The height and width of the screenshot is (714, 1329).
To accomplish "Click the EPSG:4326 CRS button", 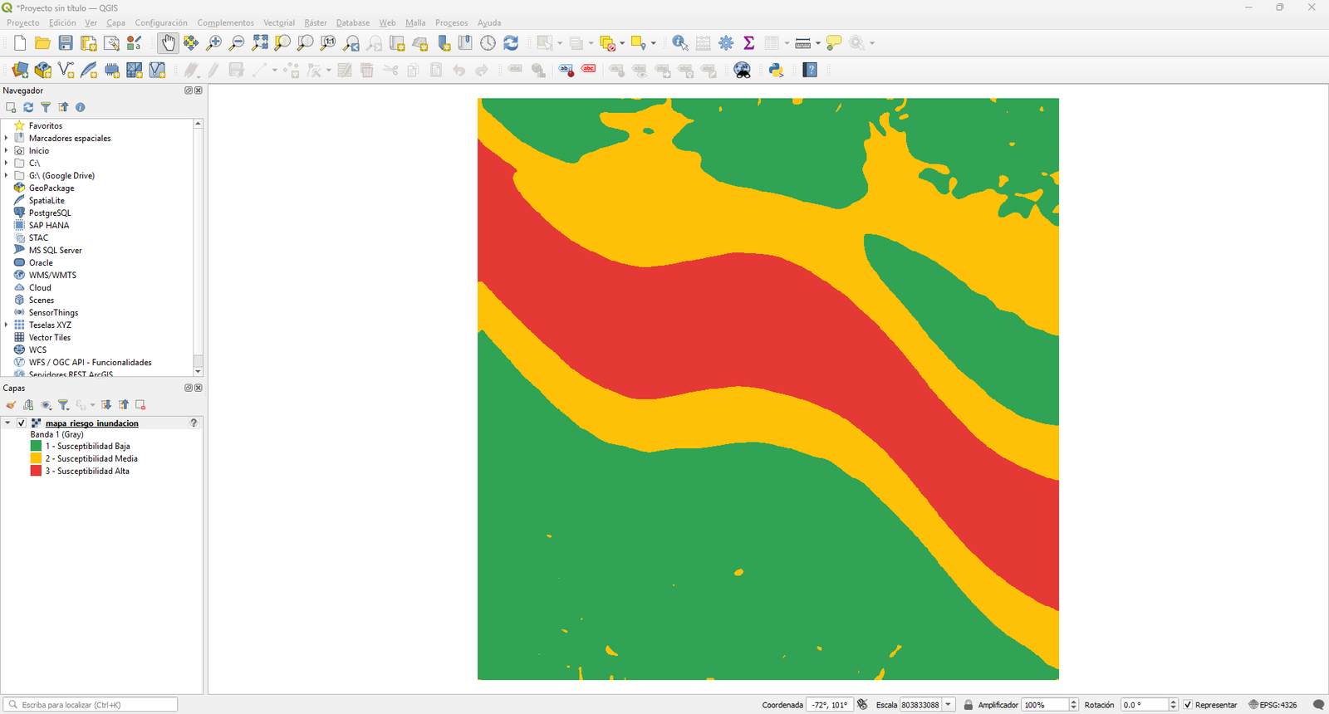I will pos(1273,705).
